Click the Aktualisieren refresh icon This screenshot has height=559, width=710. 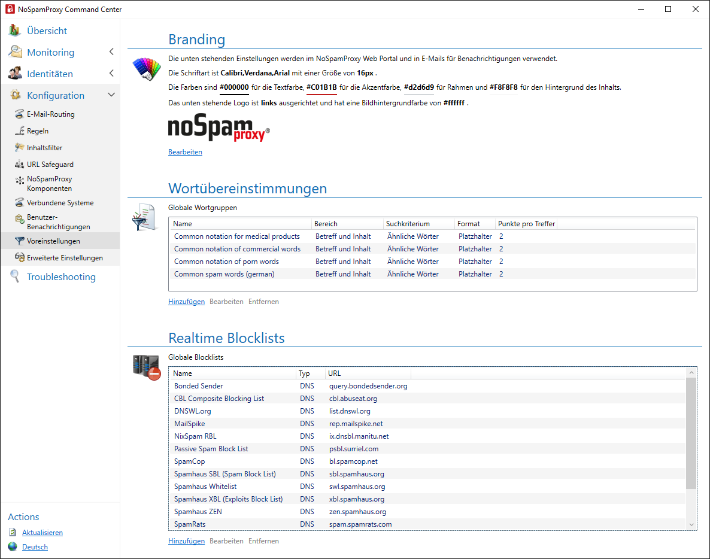(x=13, y=532)
